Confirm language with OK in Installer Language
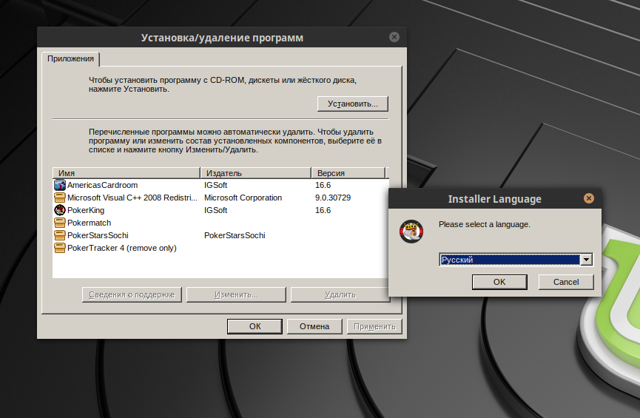The width and height of the screenshot is (640, 418). coord(499,282)
